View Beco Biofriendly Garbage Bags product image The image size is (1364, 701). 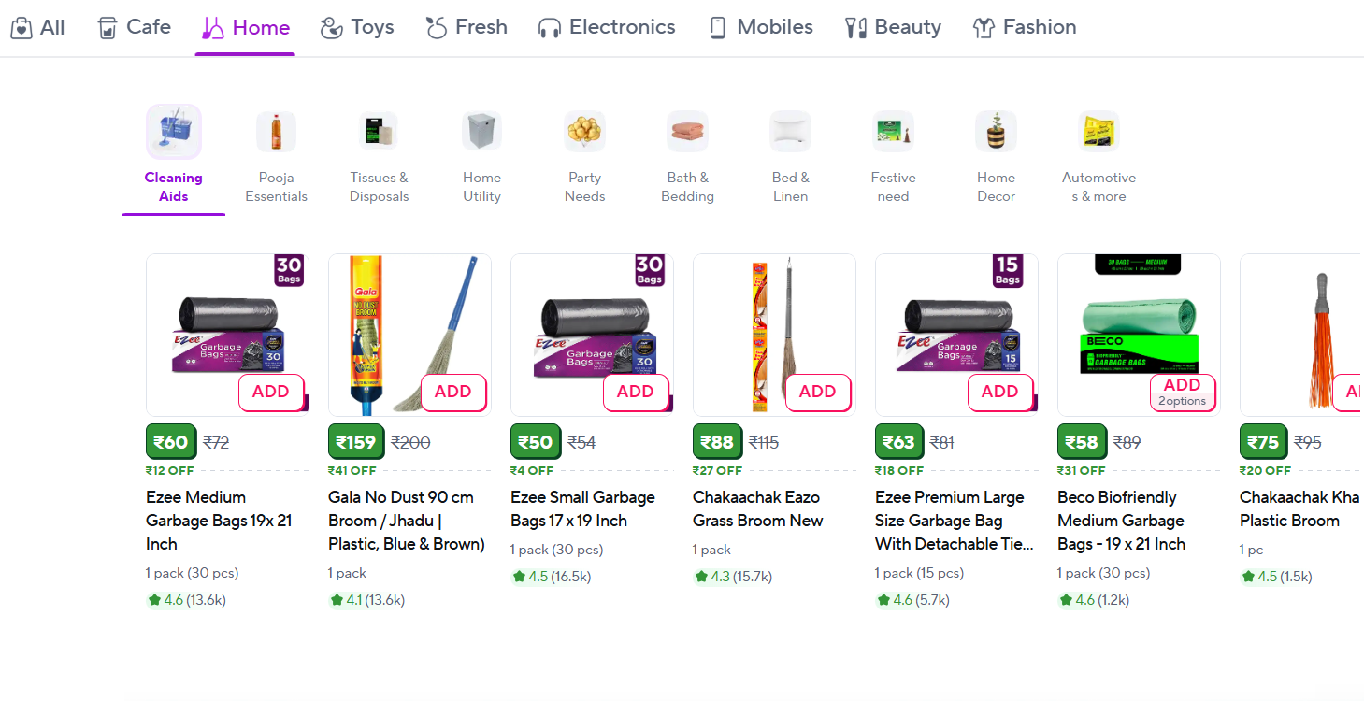[x=1138, y=322]
